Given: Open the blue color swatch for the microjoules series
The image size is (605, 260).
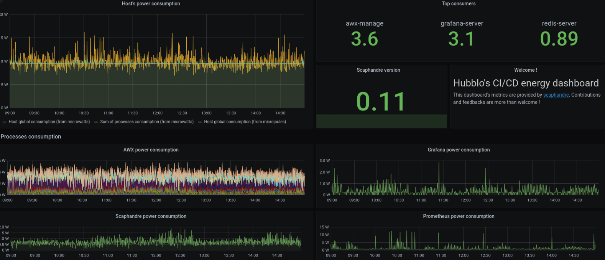Looking at the screenshot, I should [200, 122].
